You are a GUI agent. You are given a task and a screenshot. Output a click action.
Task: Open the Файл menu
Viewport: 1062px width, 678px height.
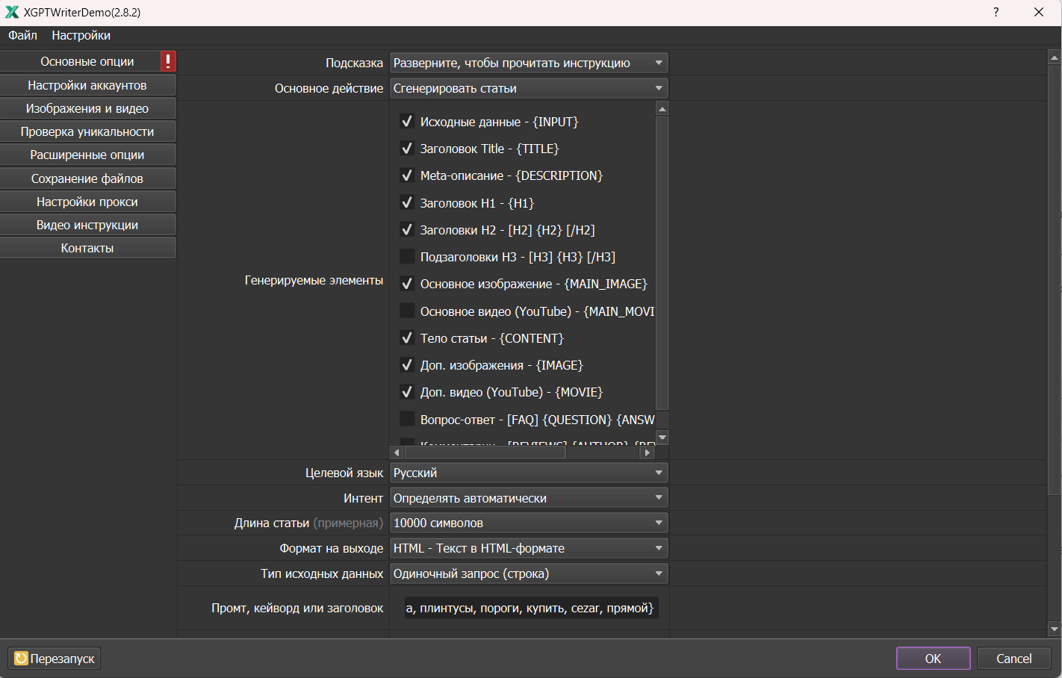(x=22, y=35)
